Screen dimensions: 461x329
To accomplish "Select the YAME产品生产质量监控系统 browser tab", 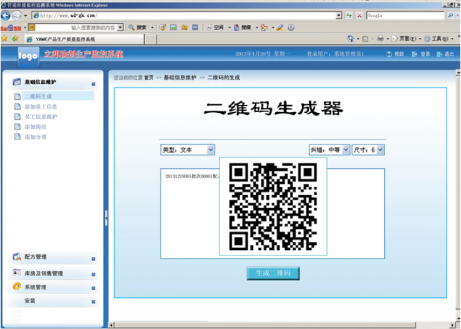I will (x=85, y=39).
